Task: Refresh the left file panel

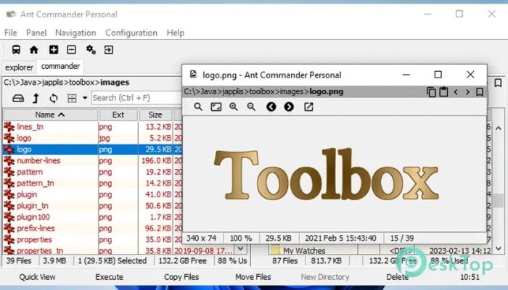Action: pos(54,98)
